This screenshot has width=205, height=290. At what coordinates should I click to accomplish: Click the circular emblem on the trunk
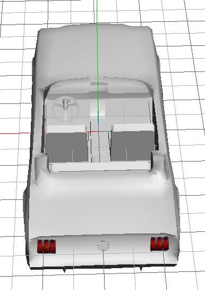103,246
